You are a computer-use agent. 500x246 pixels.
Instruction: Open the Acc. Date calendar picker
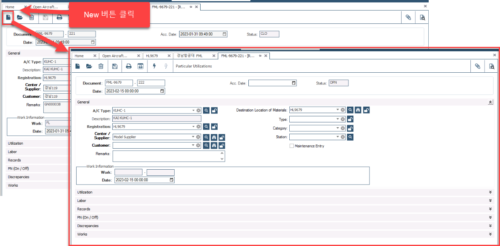pyautogui.click(x=294, y=83)
